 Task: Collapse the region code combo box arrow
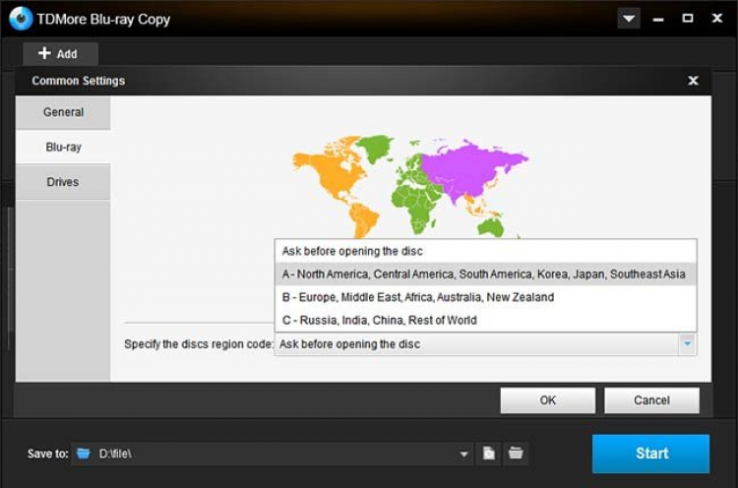pyautogui.click(x=688, y=344)
